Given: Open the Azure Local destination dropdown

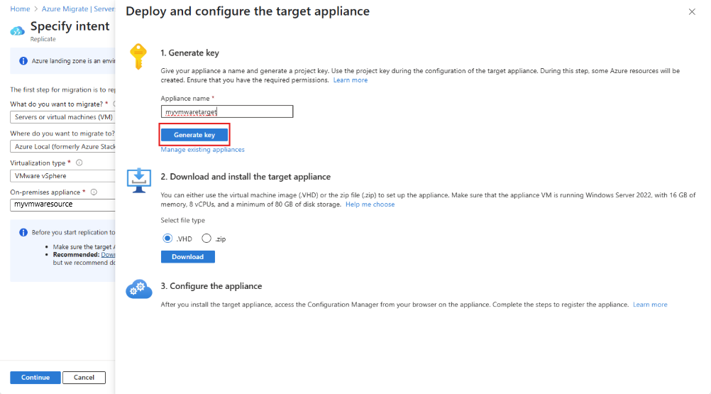Looking at the screenshot, I should 62,146.
